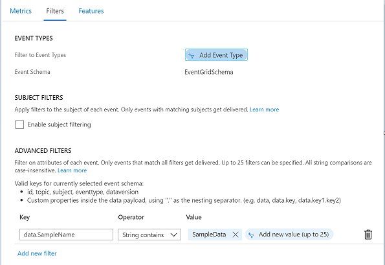Open the Features tab

coord(91,11)
